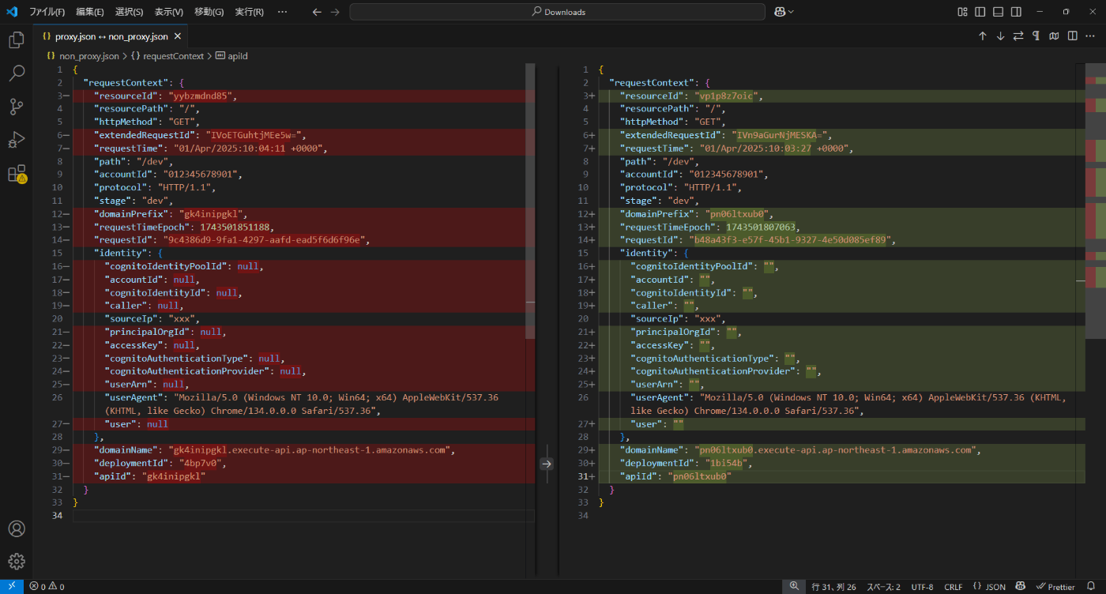The image size is (1106, 594).
Task: Expand the requestContext breadcrumb segment
Action: 172,56
